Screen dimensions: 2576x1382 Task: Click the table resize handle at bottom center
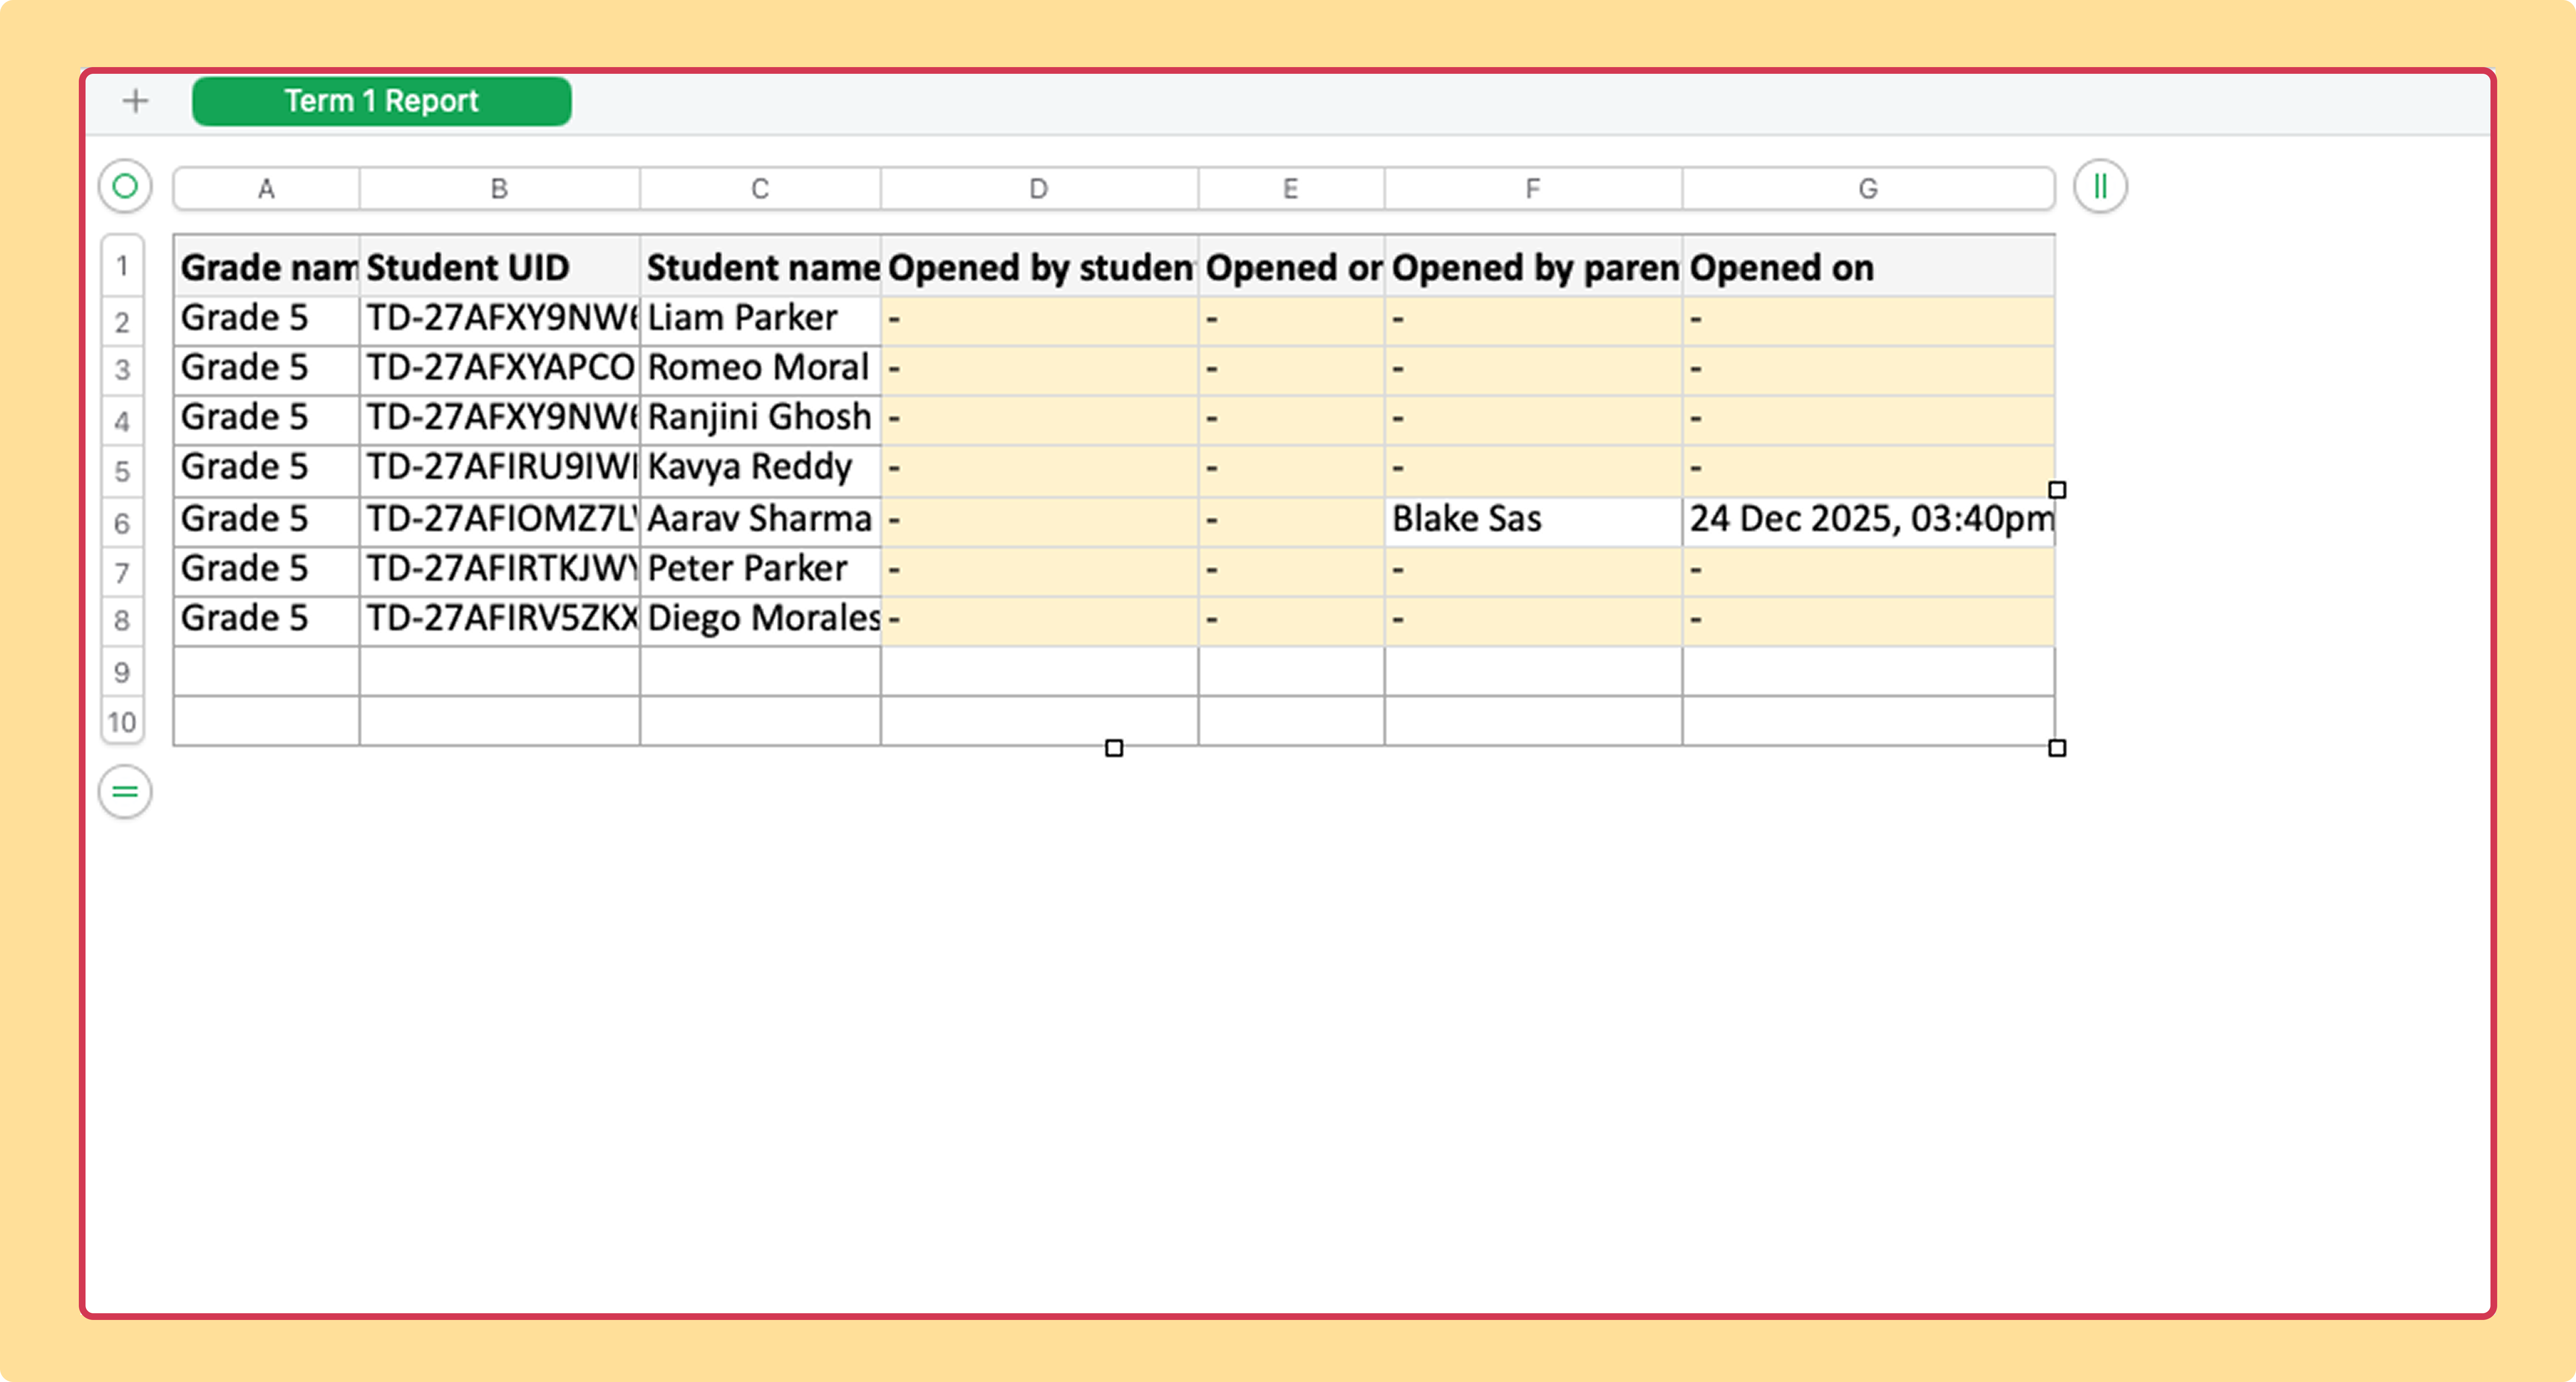[1114, 748]
